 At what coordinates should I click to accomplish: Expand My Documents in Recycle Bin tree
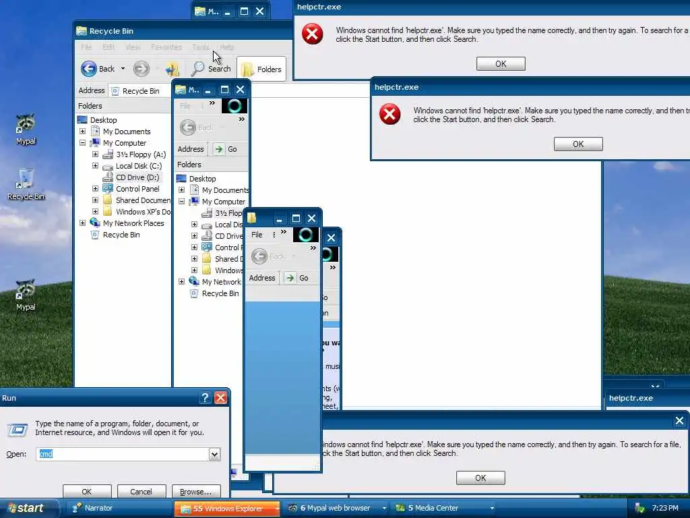coord(82,132)
